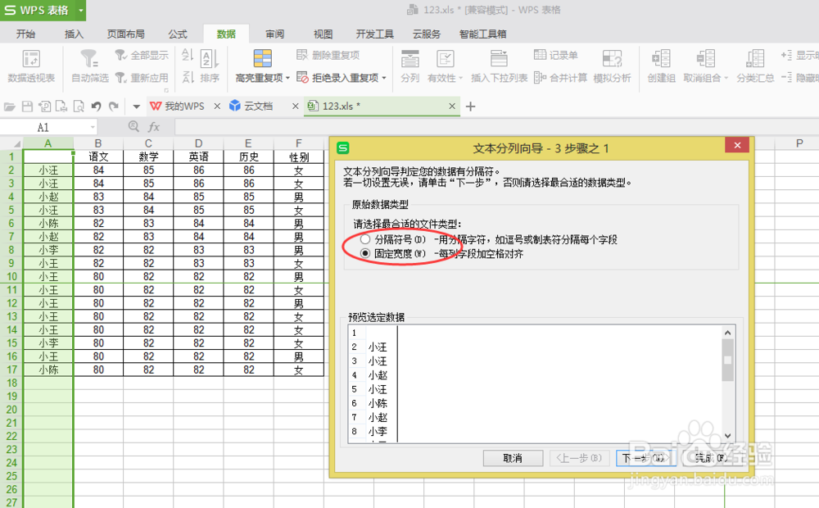Select column A header
This screenshot has height=508, width=819.
pos(48,143)
